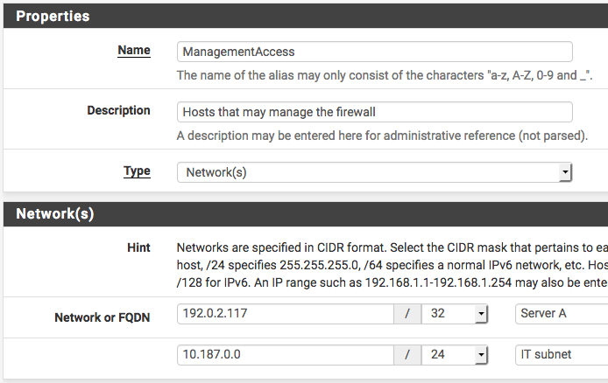Click the slash separator beside 10.187.0.0
This screenshot has height=383, width=608.
tap(407, 354)
